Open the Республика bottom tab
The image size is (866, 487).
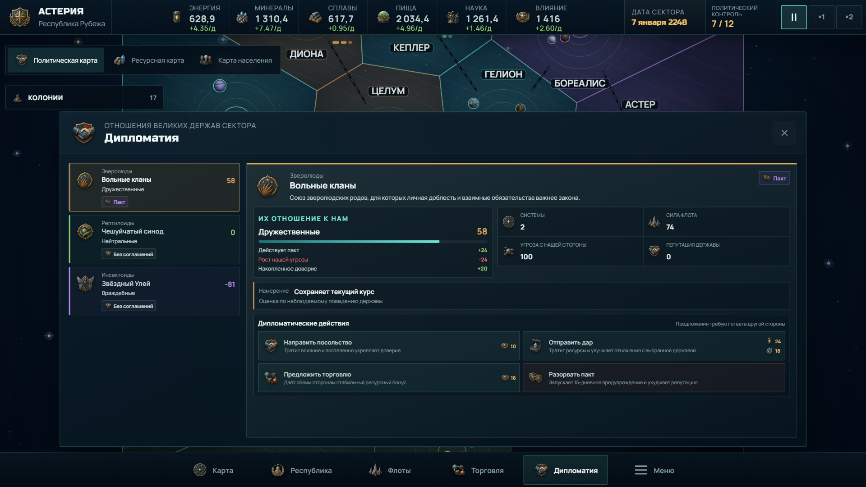pos(302,470)
